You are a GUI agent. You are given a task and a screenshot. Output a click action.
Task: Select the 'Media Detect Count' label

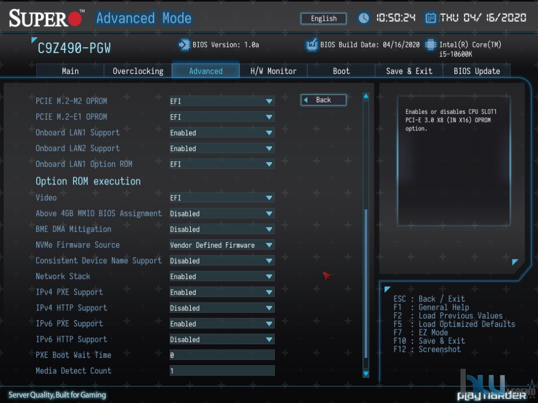(74, 371)
